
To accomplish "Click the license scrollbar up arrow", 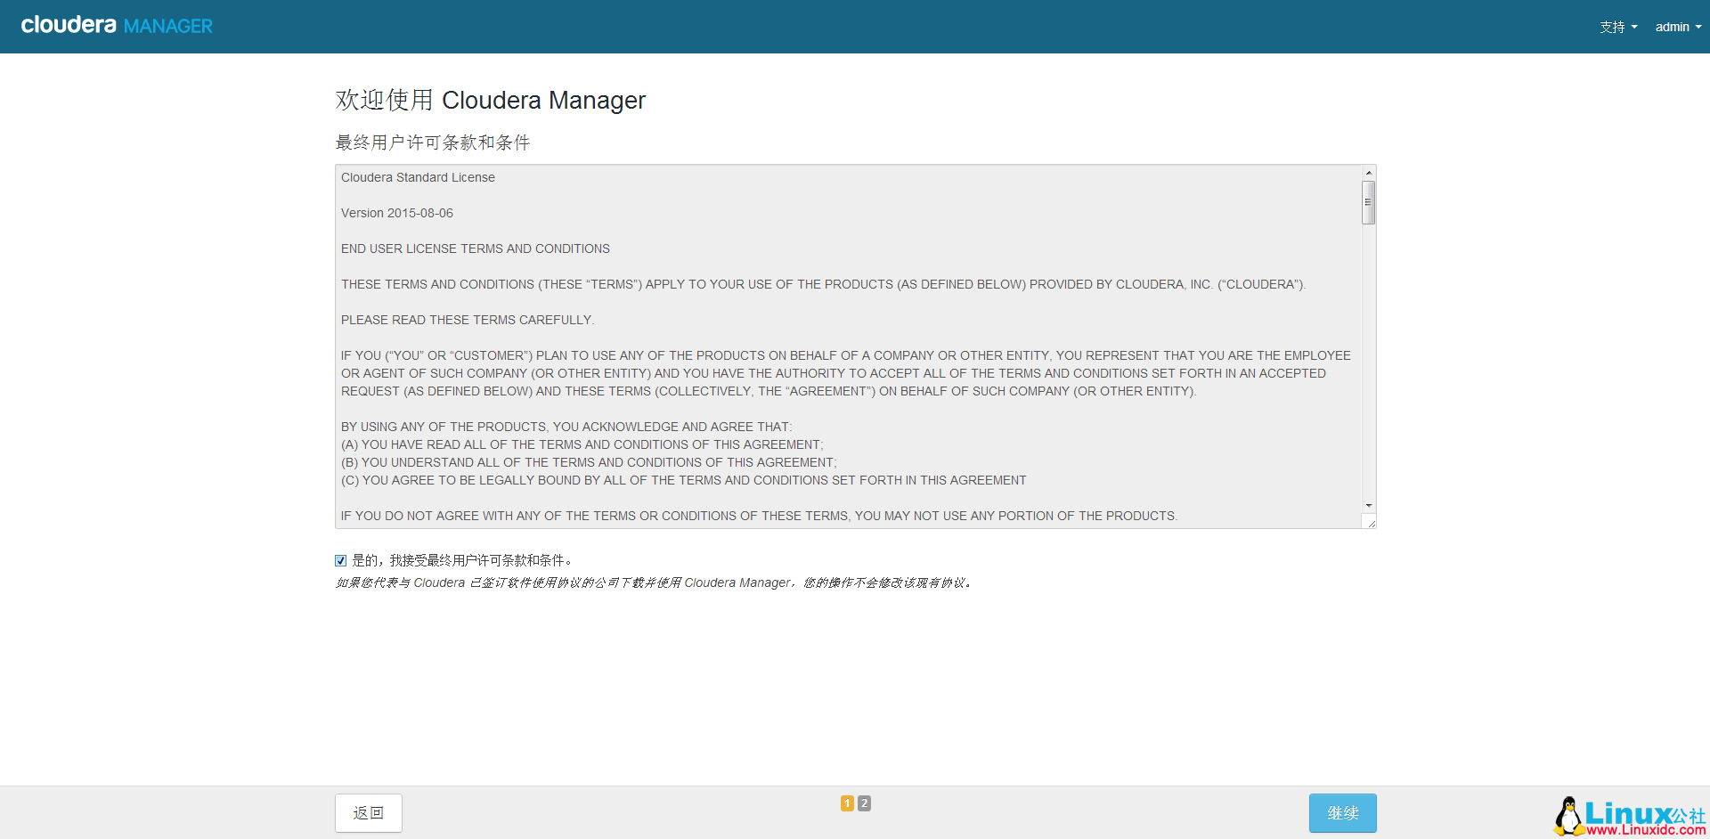I will click(x=1369, y=173).
